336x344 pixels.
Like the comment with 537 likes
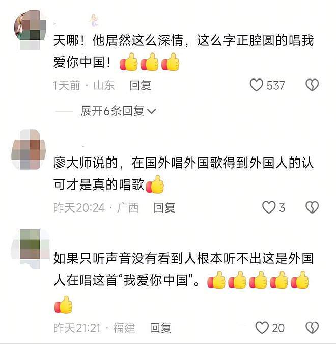256,85
